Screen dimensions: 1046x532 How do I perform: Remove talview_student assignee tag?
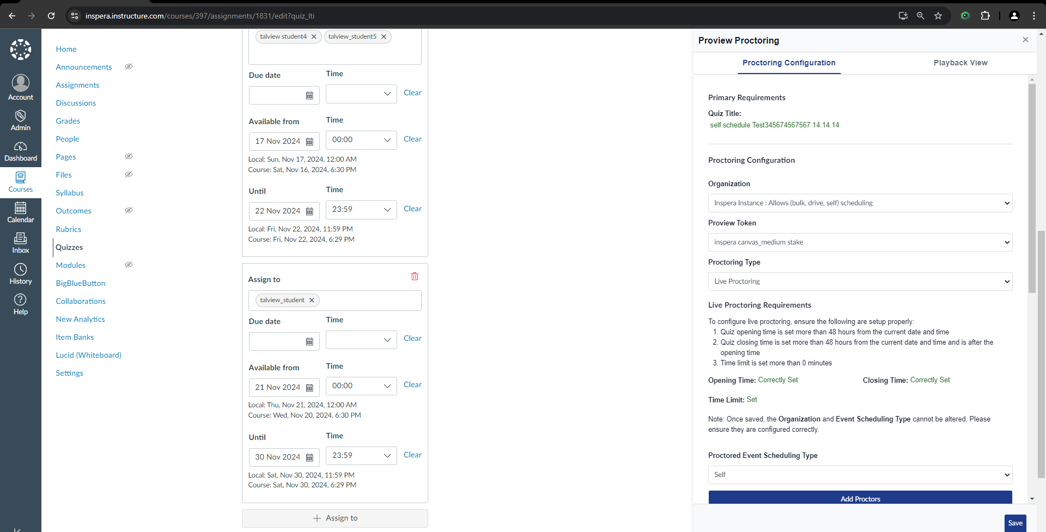pyautogui.click(x=312, y=300)
